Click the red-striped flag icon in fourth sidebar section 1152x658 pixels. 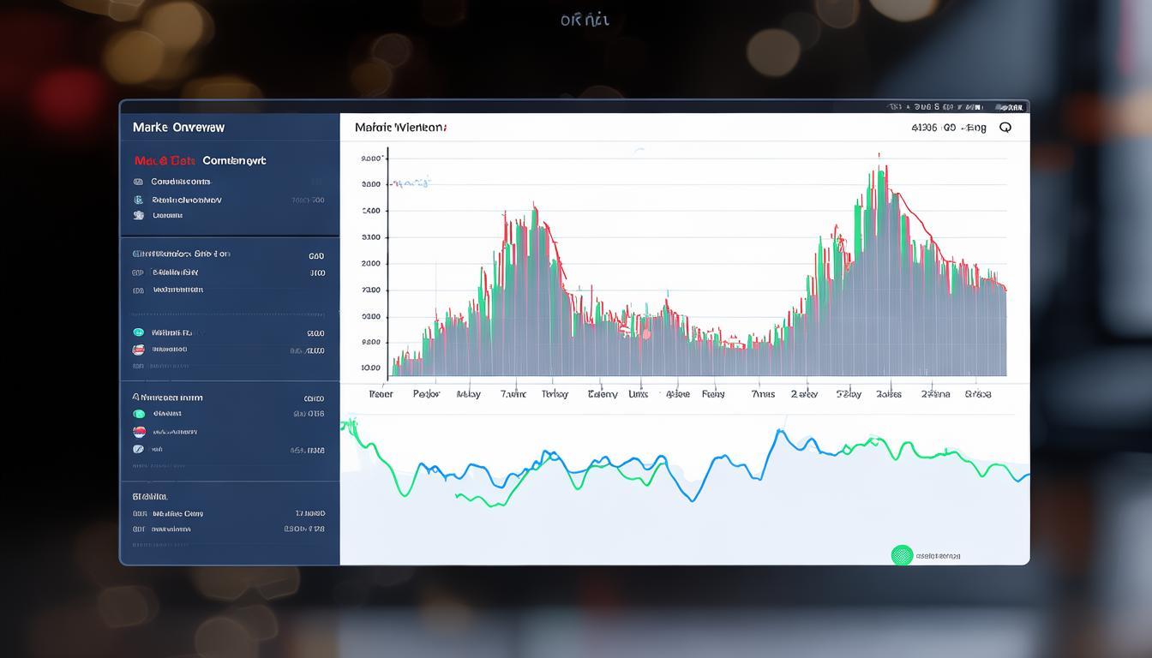tap(138, 431)
